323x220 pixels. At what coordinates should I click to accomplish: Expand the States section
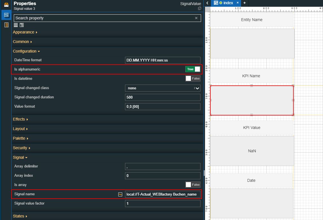click(x=20, y=216)
